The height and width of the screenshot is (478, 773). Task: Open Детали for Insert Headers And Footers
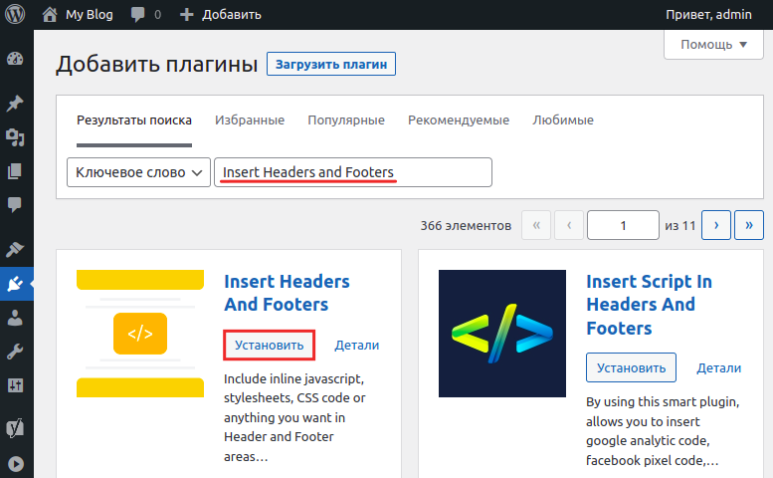tap(356, 345)
